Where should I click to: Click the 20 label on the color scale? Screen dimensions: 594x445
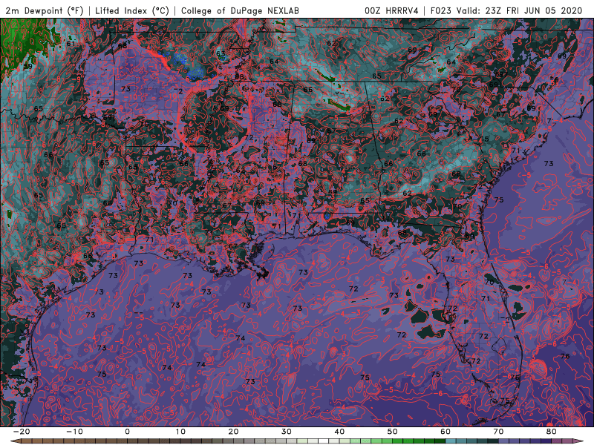[233, 432]
